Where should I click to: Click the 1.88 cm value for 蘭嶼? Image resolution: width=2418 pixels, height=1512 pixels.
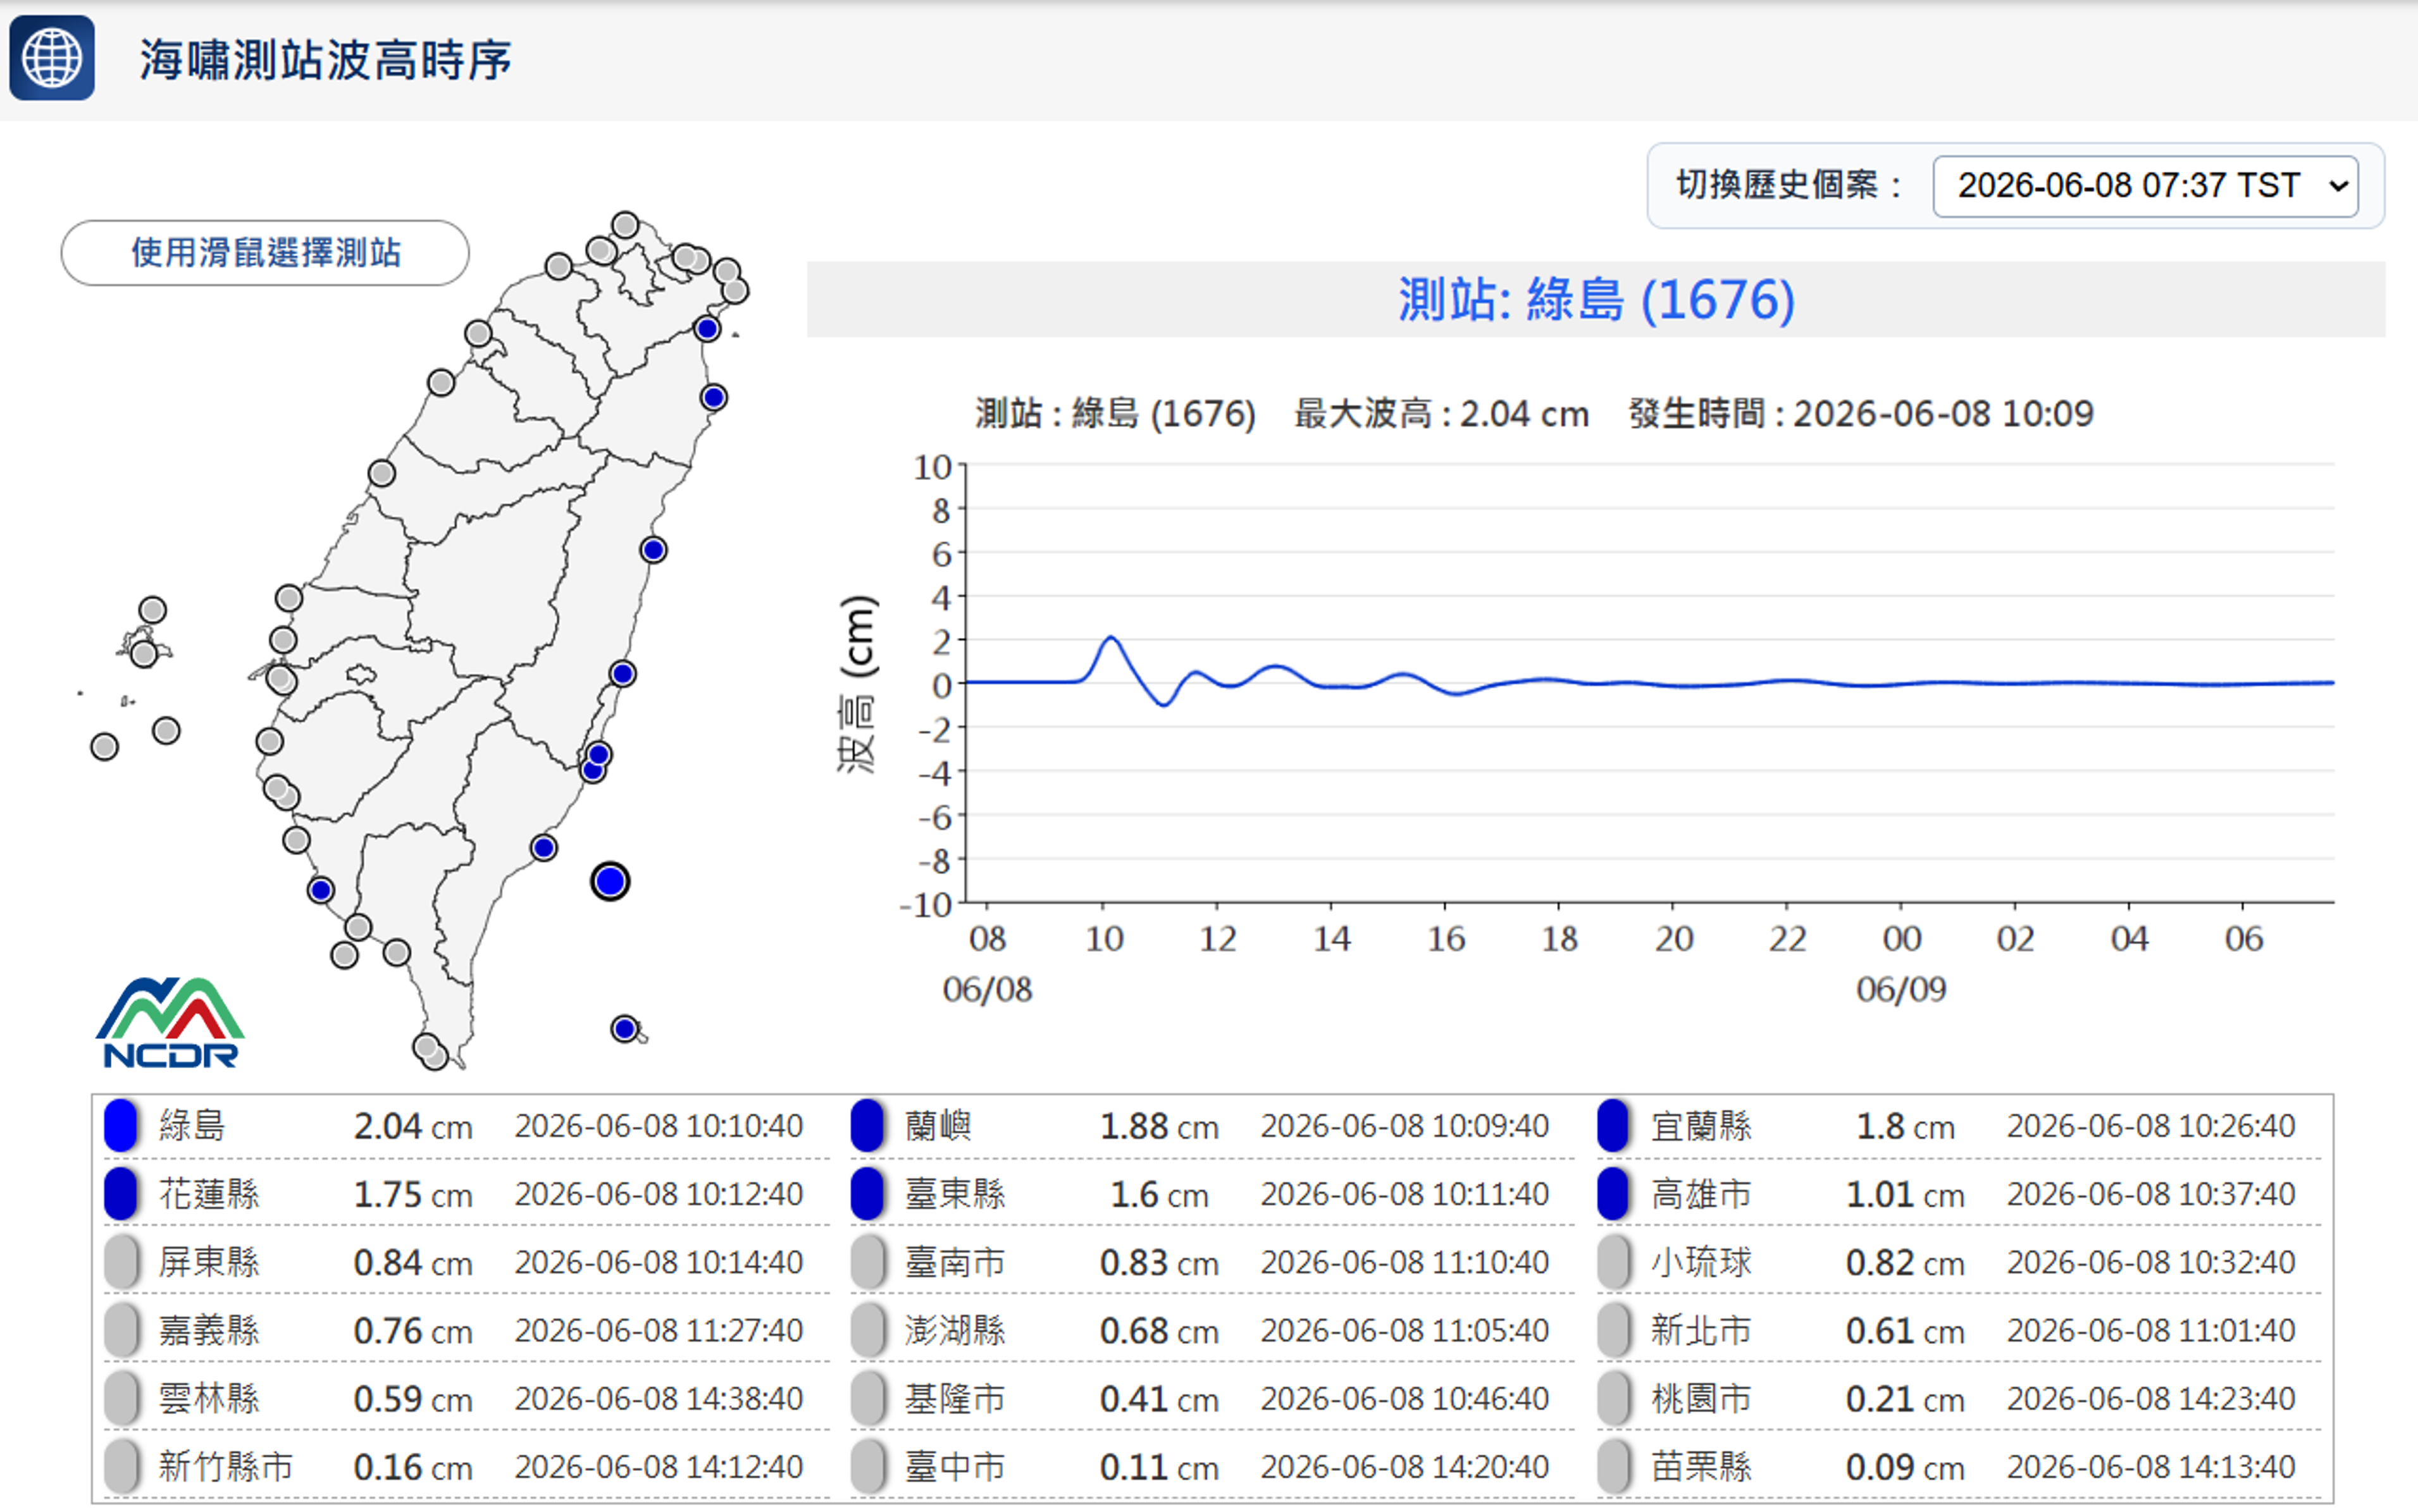pyautogui.click(x=1160, y=1126)
